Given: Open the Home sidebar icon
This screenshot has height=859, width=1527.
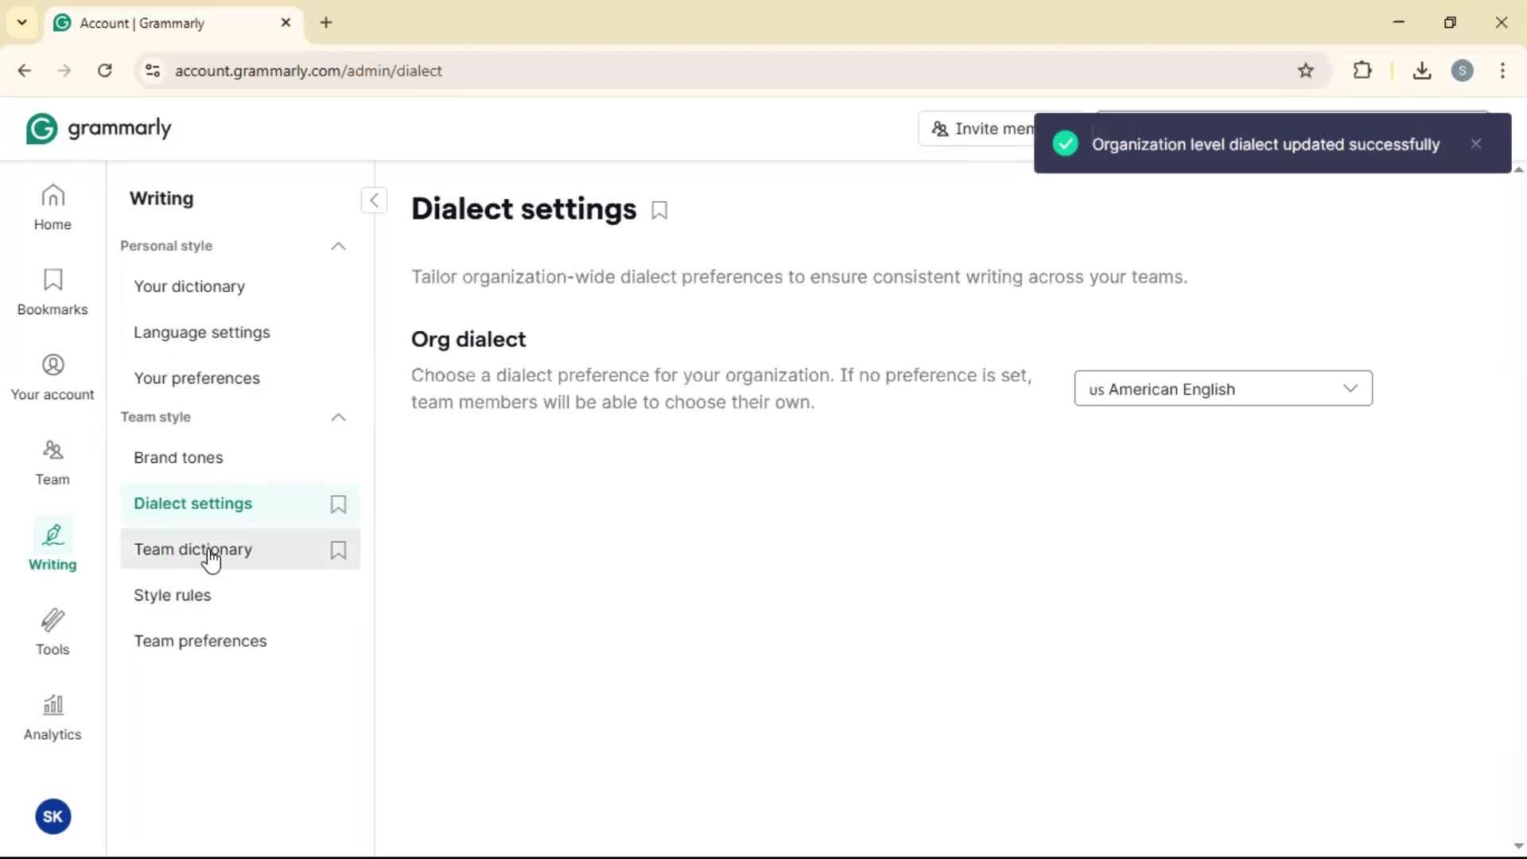Looking at the screenshot, I should pyautogui.click(x=52, y=207).
